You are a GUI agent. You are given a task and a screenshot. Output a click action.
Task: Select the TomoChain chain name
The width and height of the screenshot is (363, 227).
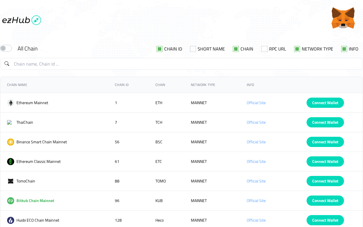[x=26, y=181]
